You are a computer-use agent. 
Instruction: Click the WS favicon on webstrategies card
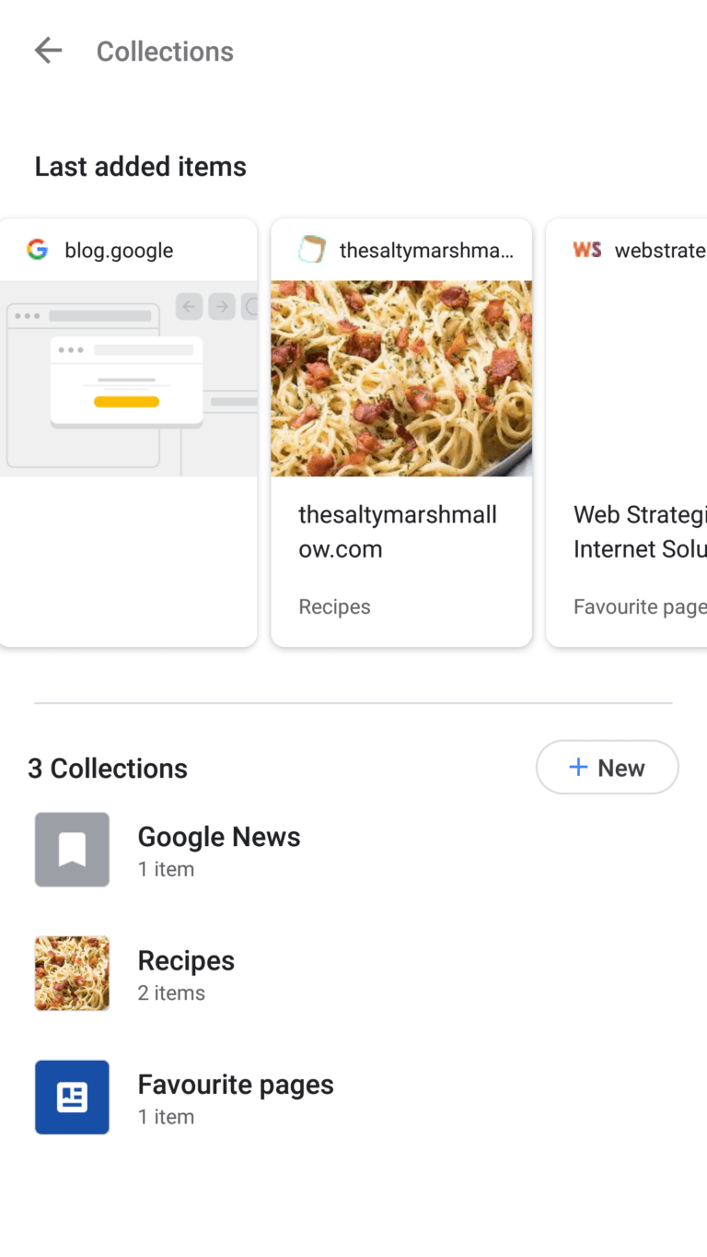coord(586,249)
